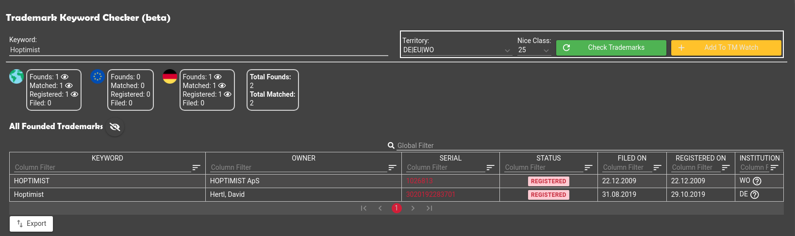
Task: Sort by REGISTERED ON column header
Action: coord(701,158)
